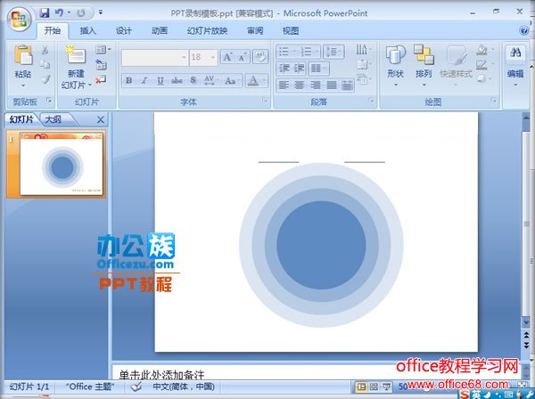Image resolution: width=535 pixels, height=399 pixels.
Task: Copy using the clipboard copy icon
Action: coord(45,65)
